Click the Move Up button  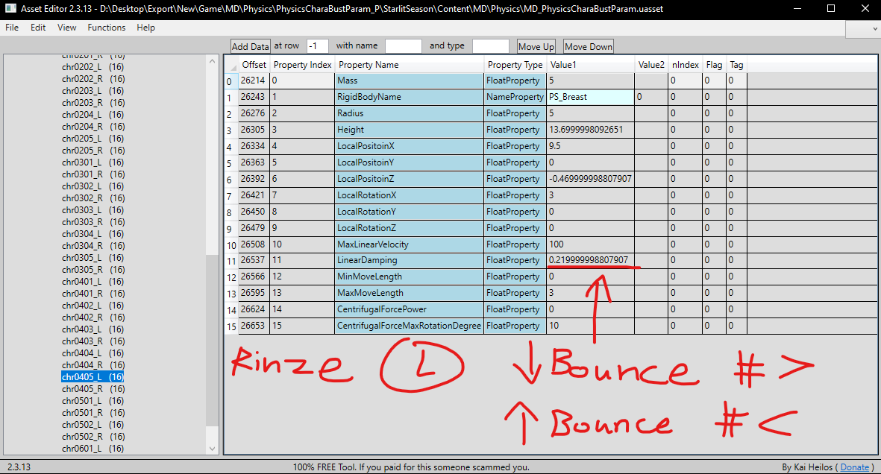[x=536, y=46]
